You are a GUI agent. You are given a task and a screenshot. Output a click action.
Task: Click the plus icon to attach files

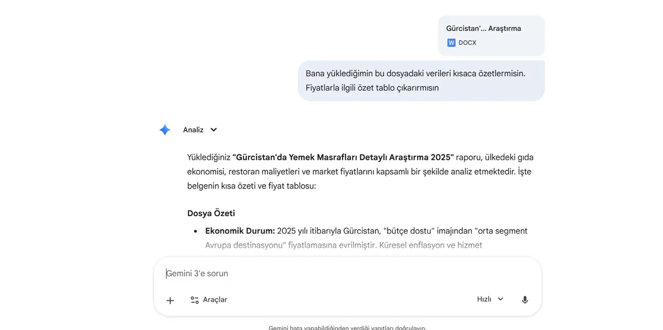click(170, 300)
